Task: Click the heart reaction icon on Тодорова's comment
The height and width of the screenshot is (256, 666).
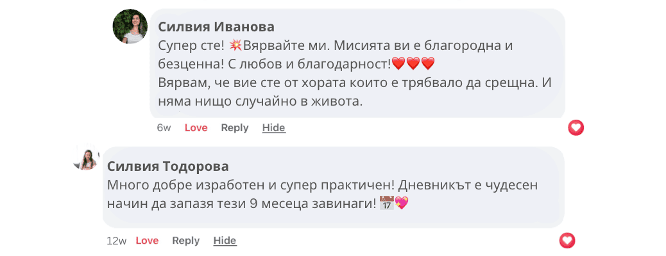Action: 567,241
